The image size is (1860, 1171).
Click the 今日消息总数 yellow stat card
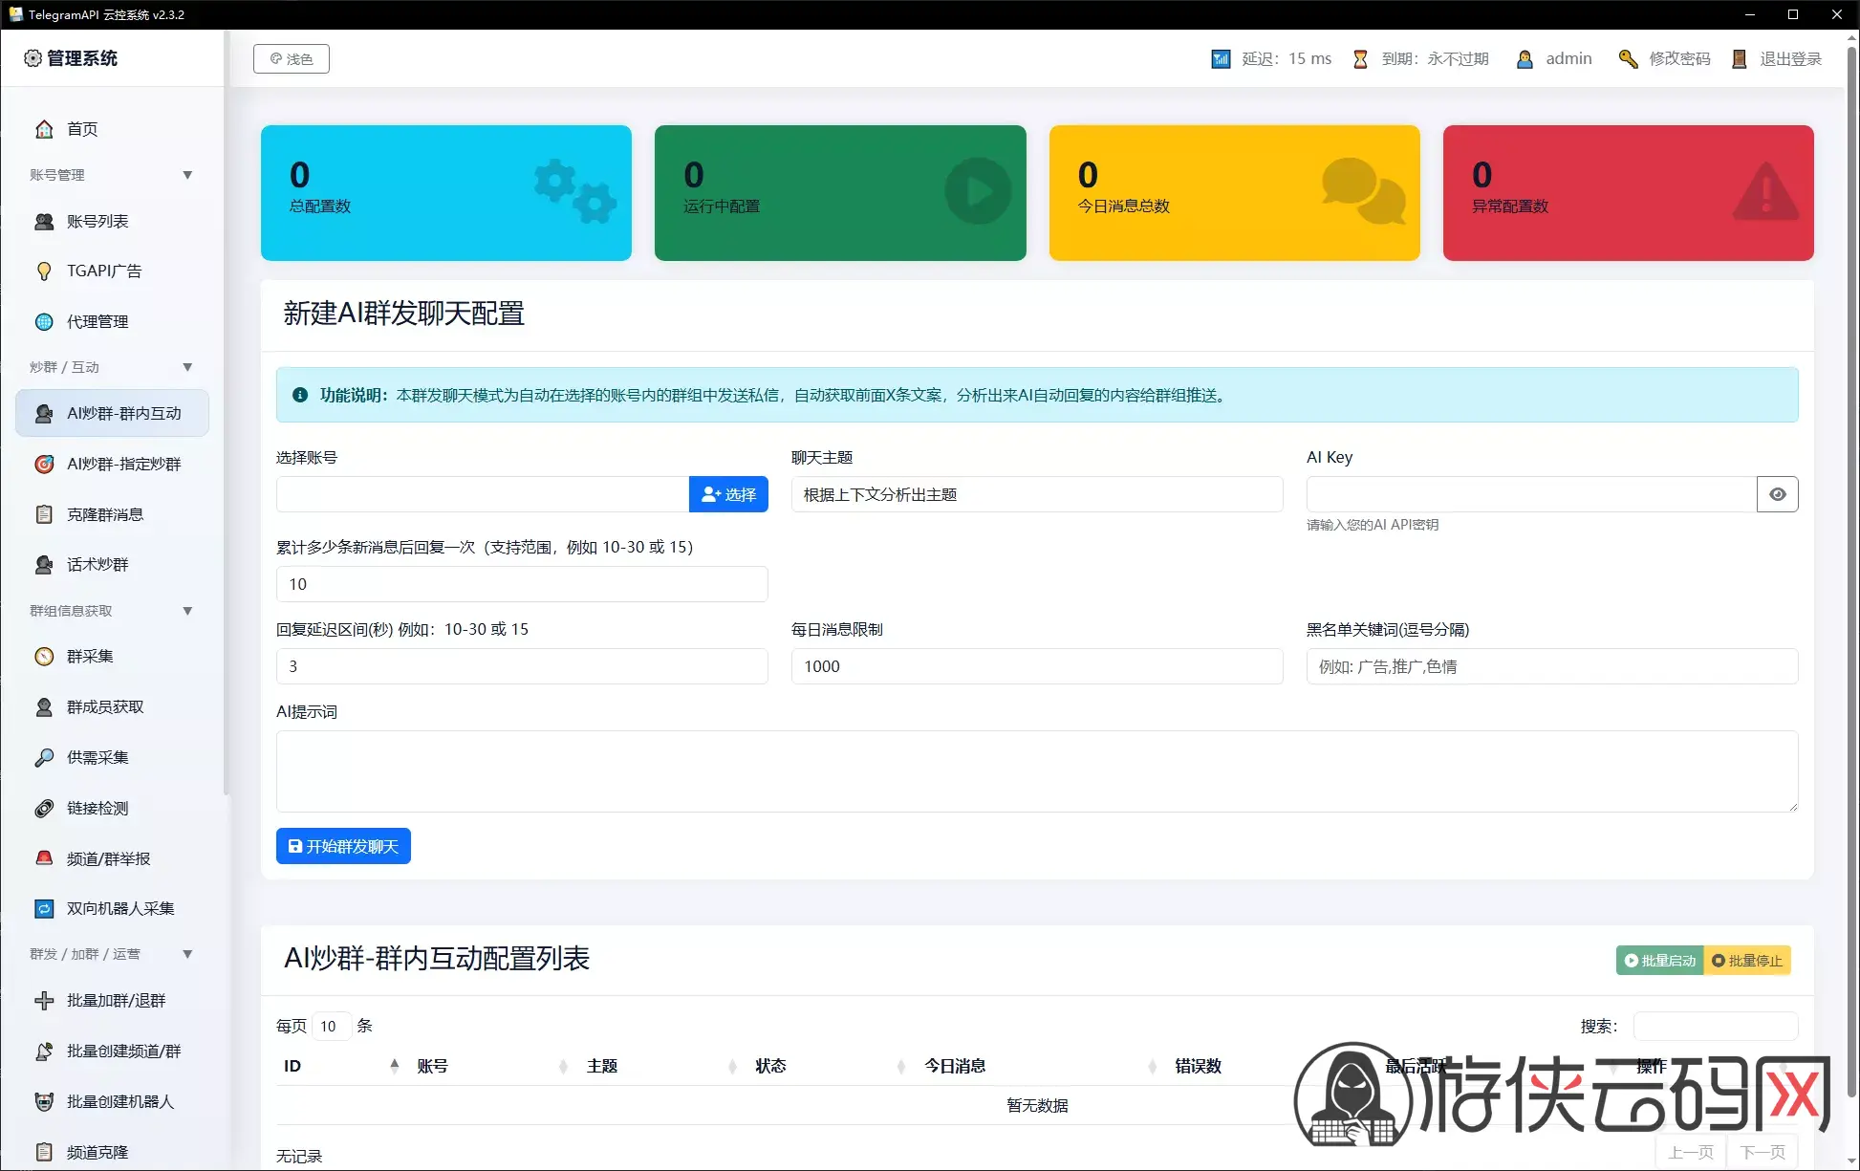[1234, 193]
